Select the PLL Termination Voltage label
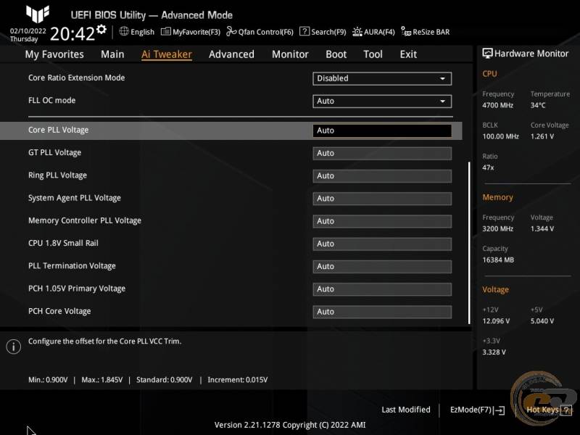This screenshot has width=580, height=435. 72,266
